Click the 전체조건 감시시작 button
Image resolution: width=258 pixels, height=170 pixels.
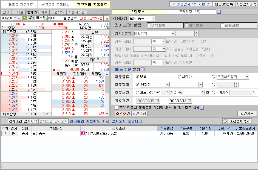coord(19,121)
